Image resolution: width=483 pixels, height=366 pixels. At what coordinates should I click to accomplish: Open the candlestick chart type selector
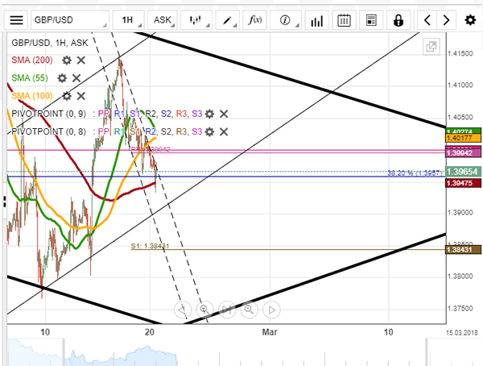pyautogui.click(x=194, y=19)
